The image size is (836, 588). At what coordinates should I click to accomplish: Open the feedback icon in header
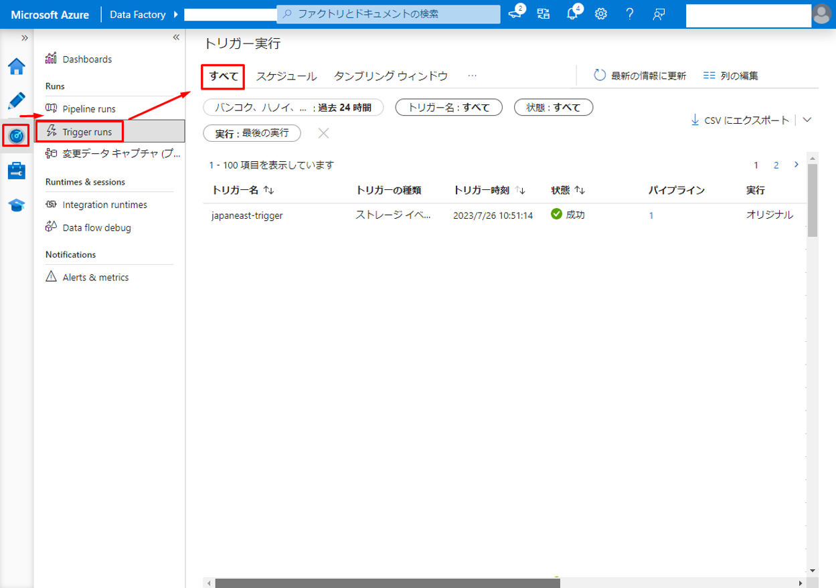click(x=659, y=14)
